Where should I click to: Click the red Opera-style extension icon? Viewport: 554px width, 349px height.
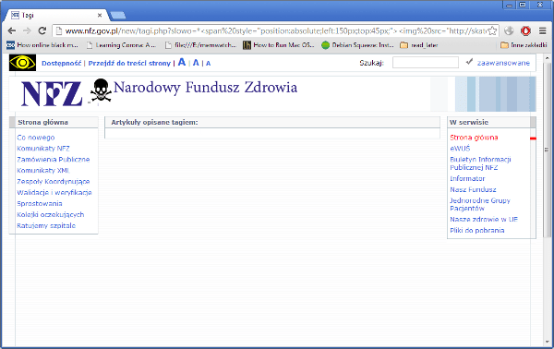pyautogui.click(x=525, y=31)
